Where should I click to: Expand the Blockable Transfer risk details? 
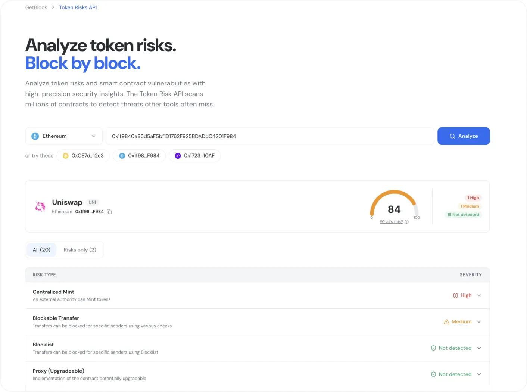tap(479, 321)
